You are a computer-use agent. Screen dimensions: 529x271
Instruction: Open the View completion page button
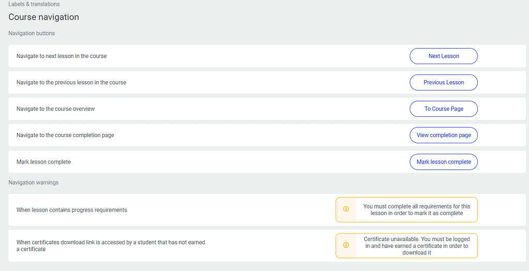444,135
